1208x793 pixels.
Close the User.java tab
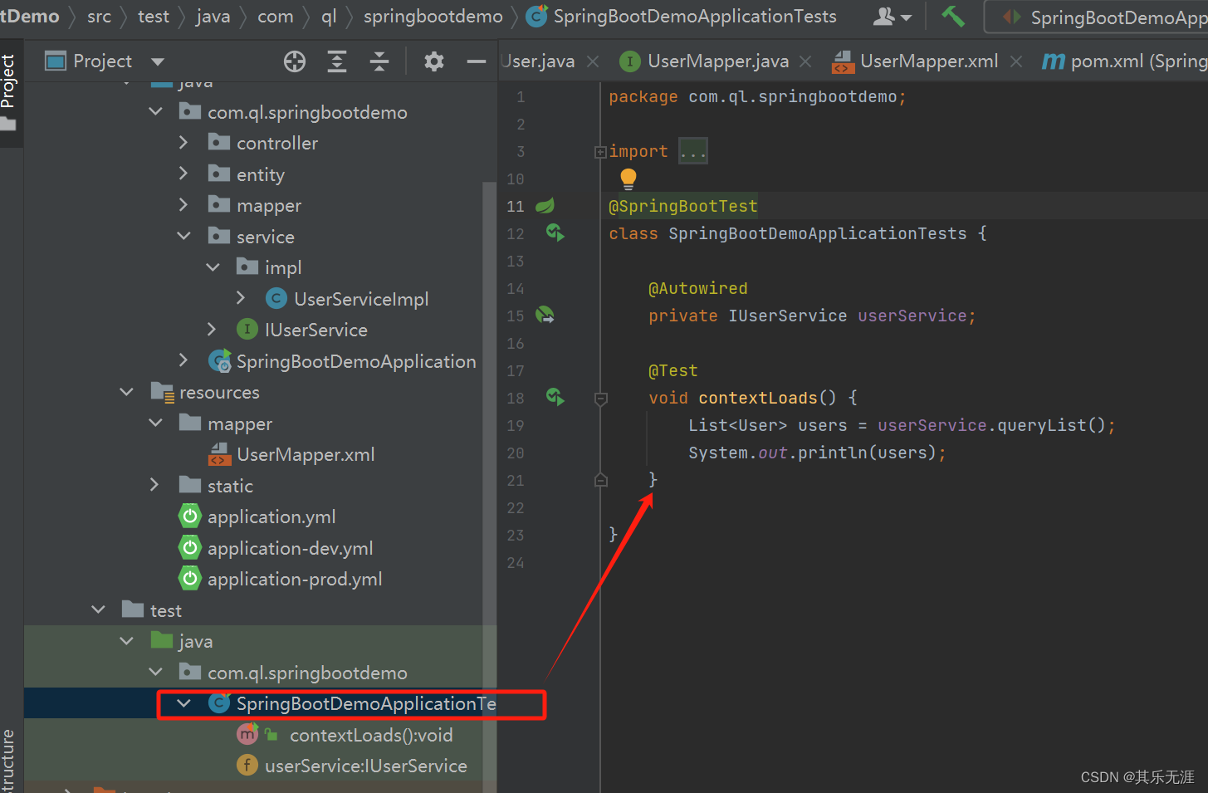pos(593,61)
